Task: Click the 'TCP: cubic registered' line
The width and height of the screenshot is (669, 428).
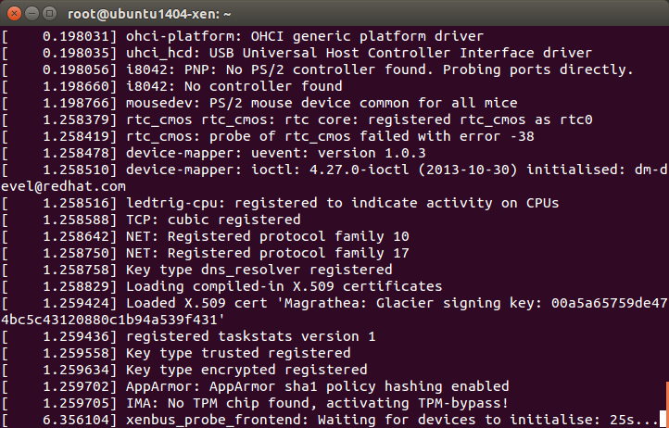Action: tap(151, 220)
